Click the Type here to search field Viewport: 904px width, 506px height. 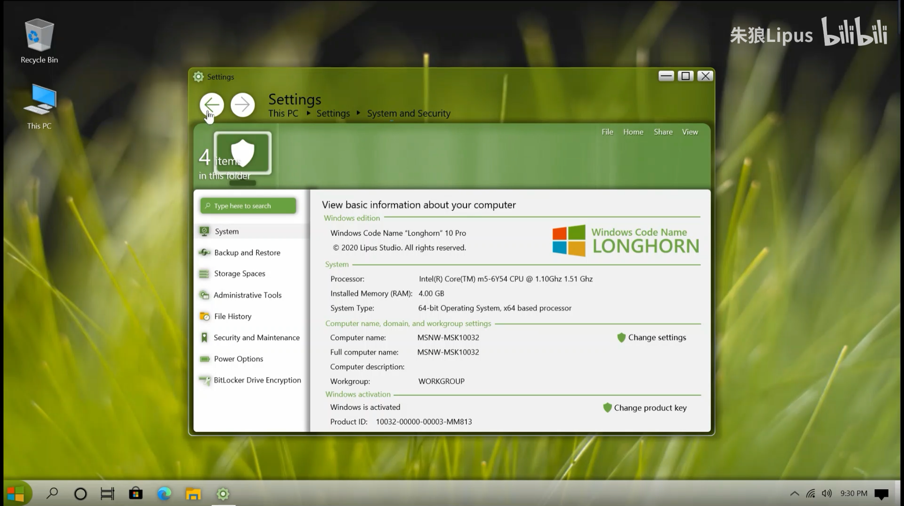[248, 206]
